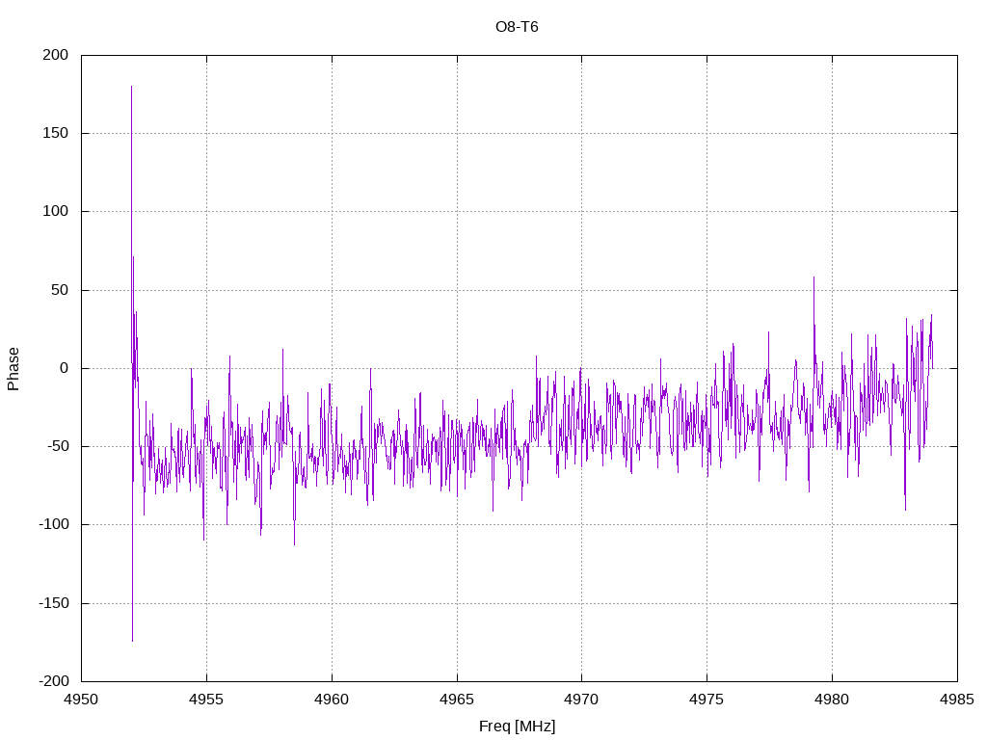Screen dimensions: 987x740
Task: Click the y-axis tick label 200
Action: click(55, 55)
